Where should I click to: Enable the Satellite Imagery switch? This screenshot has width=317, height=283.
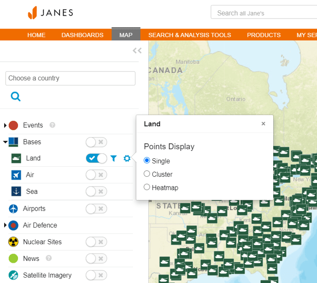96,275
